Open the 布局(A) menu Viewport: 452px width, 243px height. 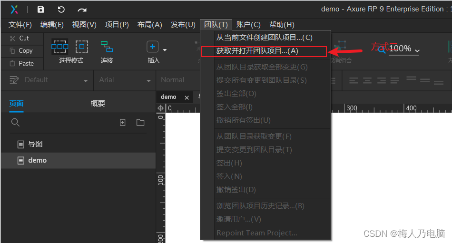click(149, 25)
